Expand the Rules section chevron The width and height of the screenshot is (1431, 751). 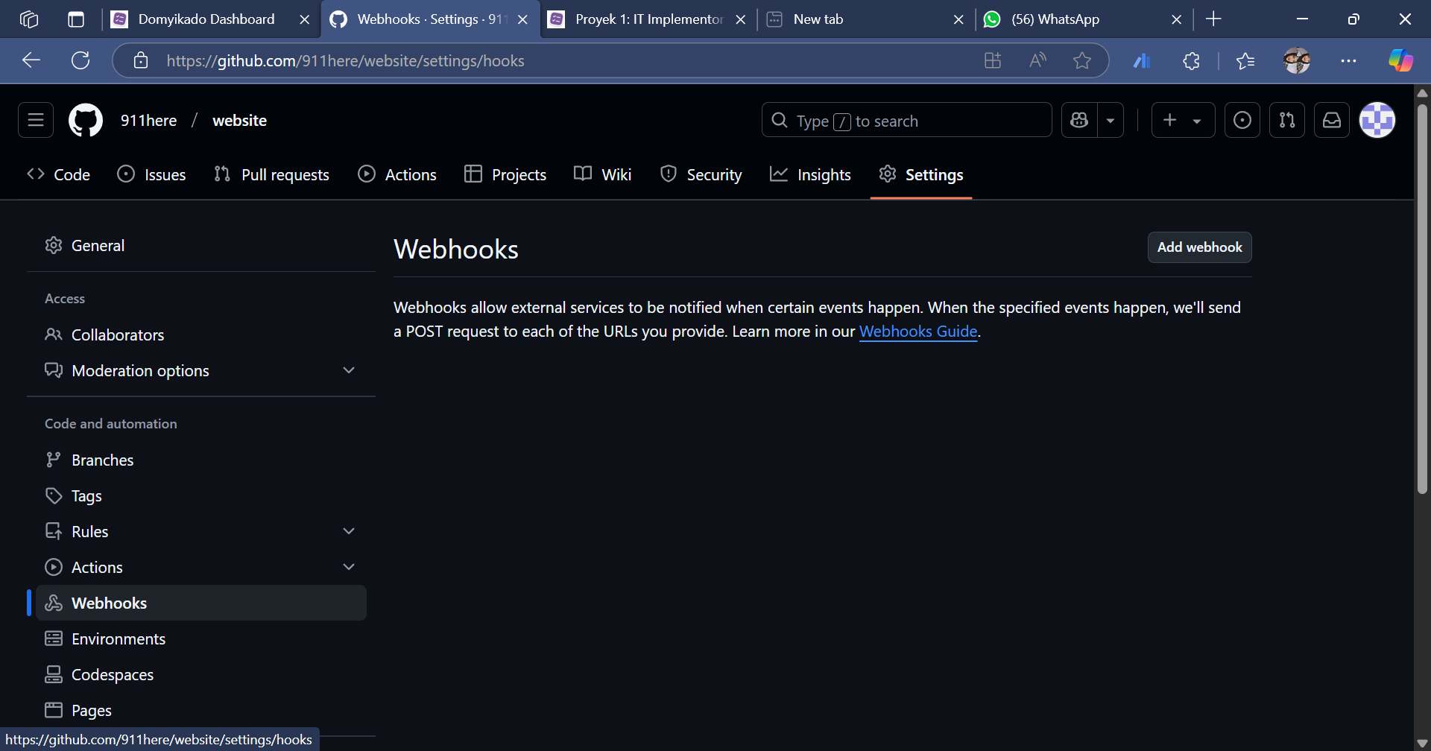point(348,531)
